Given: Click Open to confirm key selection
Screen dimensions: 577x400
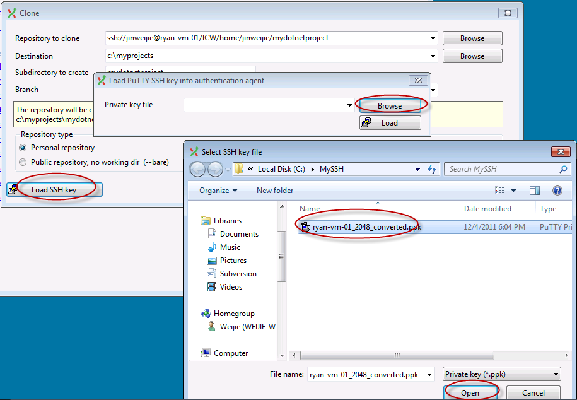Looking at the screenshot, I should 472,392.
